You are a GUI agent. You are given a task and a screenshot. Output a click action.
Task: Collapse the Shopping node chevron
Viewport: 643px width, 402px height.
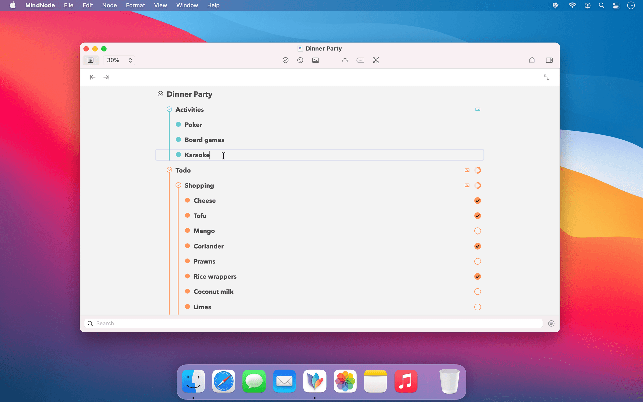tap(178, 185)
